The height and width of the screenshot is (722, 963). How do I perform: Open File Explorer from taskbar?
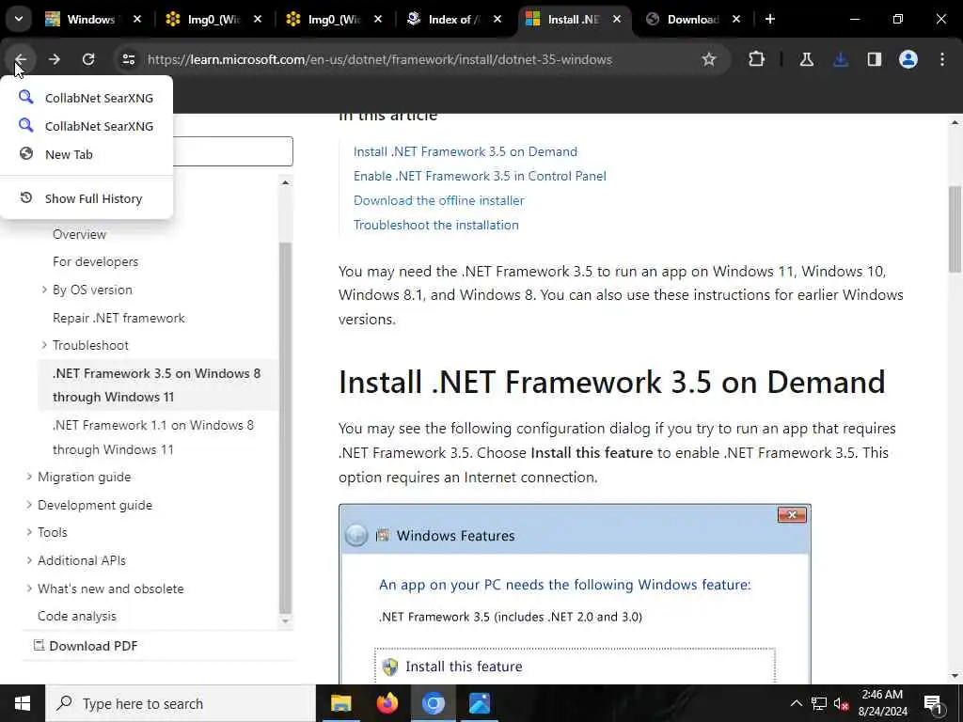340,703
